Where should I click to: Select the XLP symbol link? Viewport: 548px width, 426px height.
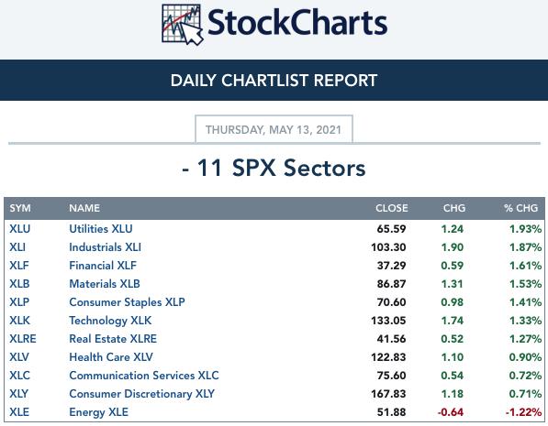(19, 302)
